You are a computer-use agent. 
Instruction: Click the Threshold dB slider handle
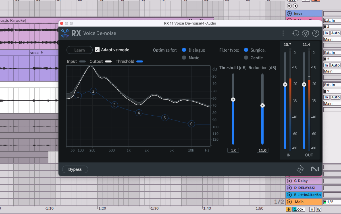click(x=233, y=99)
